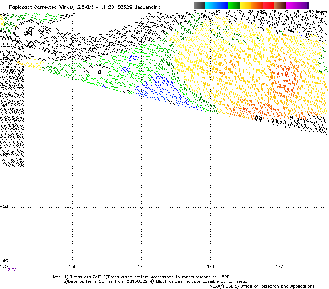329x289 pixels.
Task: Click the gray 0-5 knots legend swatch
Action: point(199,5)
